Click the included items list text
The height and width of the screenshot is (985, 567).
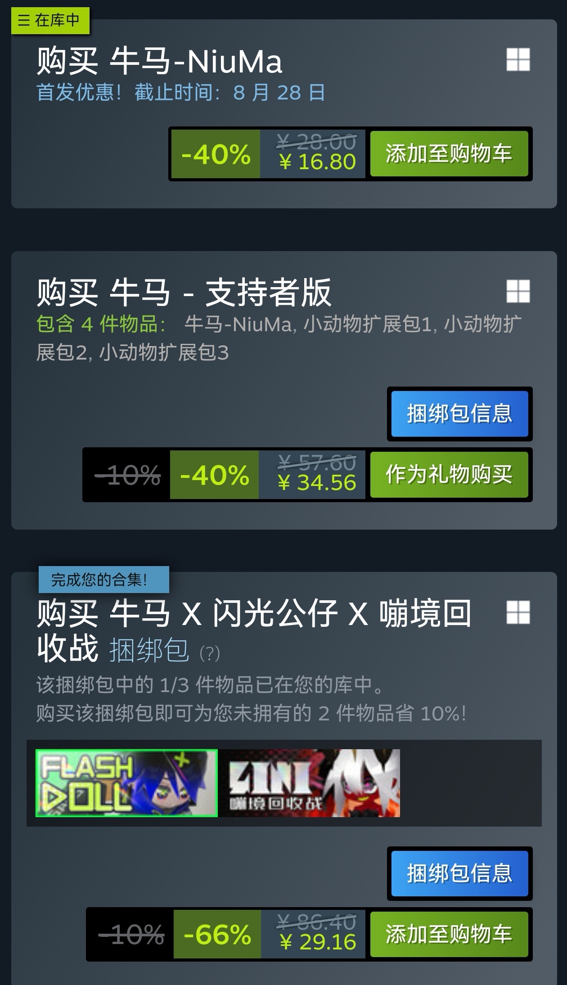(279, 338)
